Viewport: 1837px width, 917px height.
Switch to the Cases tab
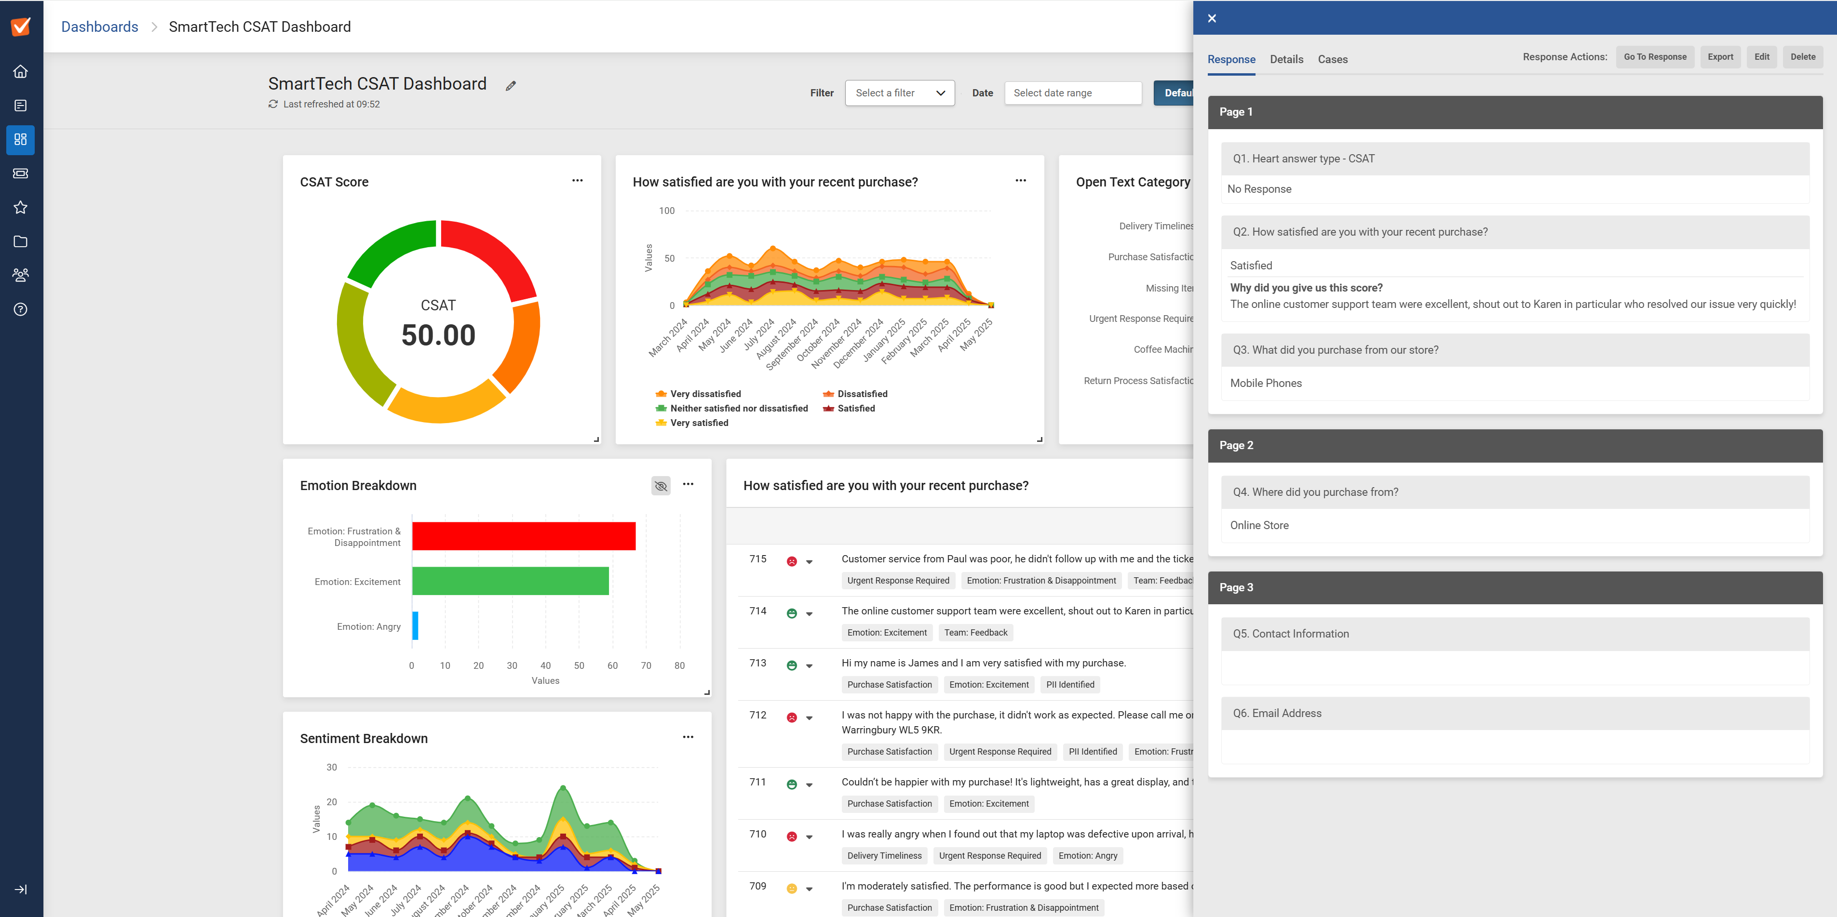tap(1332, 59)
